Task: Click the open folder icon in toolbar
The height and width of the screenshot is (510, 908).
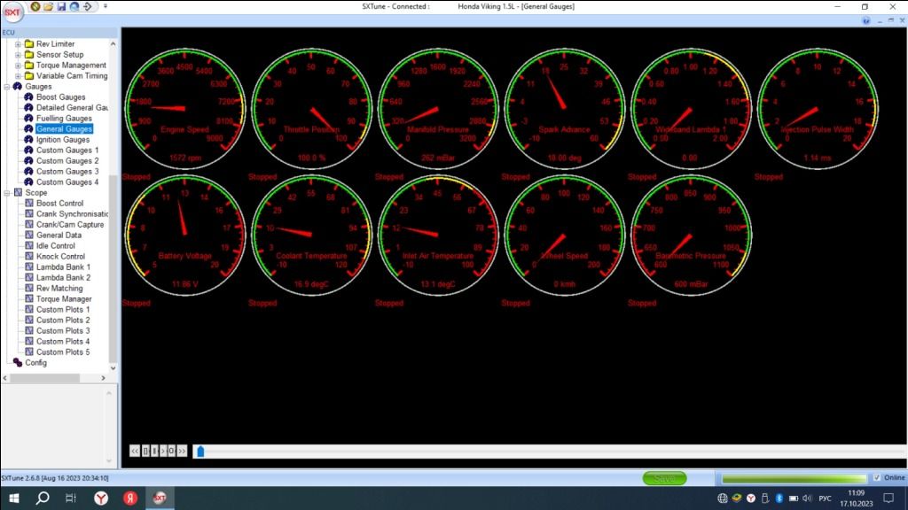Action: point(48,6)
